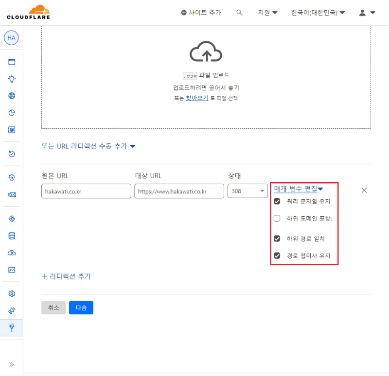This screenshot has width=389, height=376.
Task: Click the blue 다음 button
Action: click(x=81, y=308)
